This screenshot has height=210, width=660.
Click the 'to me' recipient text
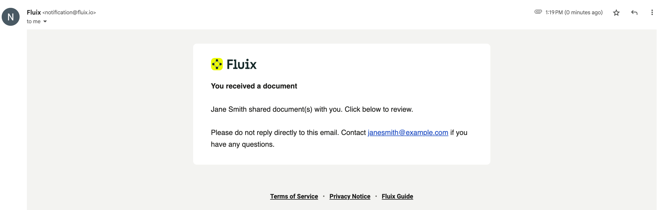34,22
